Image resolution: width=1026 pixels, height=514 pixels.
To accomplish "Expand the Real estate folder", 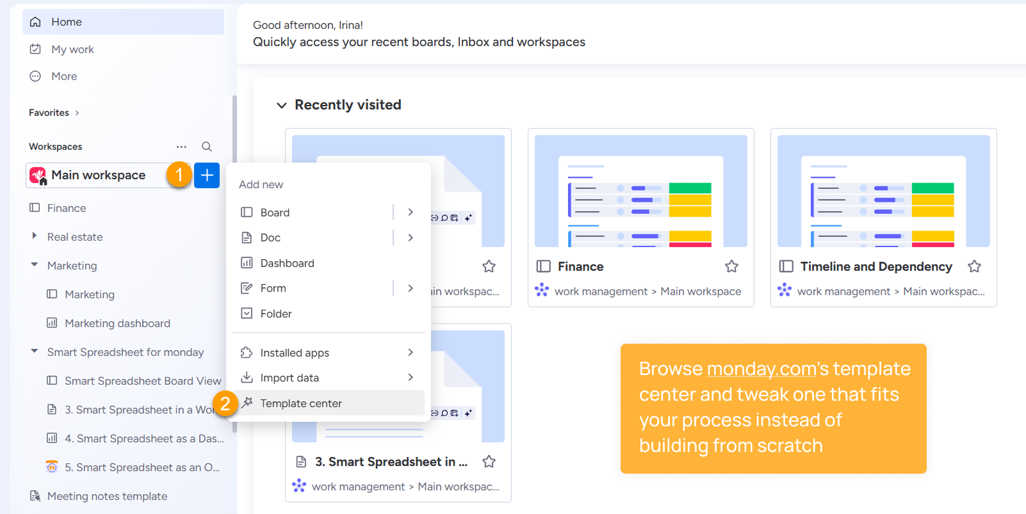I will [x=35, y=236].
